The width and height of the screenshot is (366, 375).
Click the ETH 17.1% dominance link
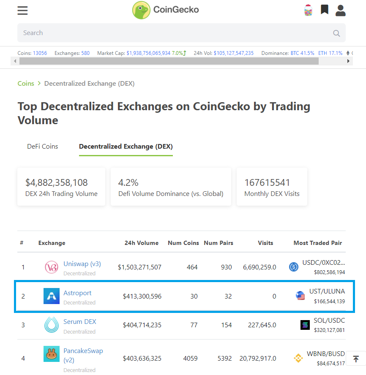[330, 53]
